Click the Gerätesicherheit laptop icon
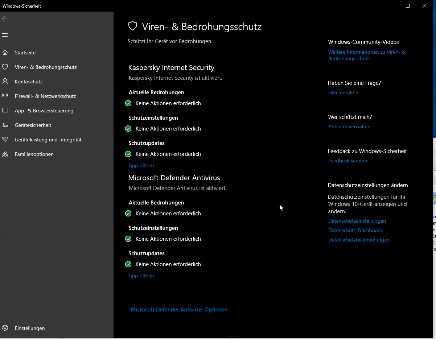Screen dimensions: 436x339 [x=5, y=125]
